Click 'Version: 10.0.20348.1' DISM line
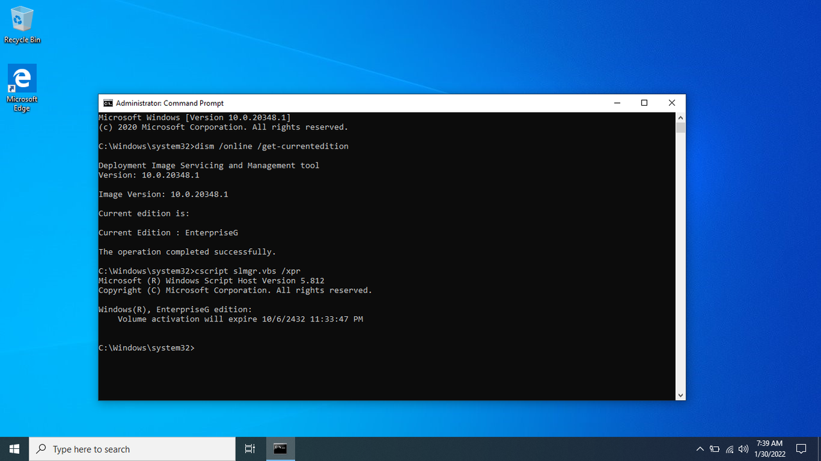The height and width of the screenshot is (461, 821). pos(149,175)
